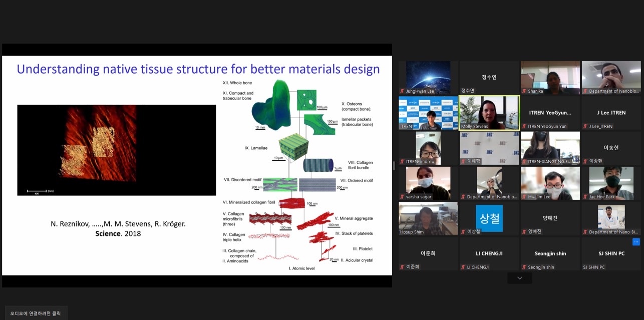644x320 pixels.
Task: Click the 정수연 participant name tile
Action: pos(489,78)
